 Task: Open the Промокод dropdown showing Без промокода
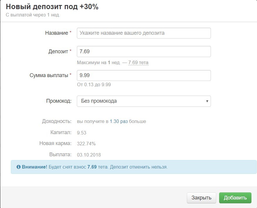click(143, 101)
